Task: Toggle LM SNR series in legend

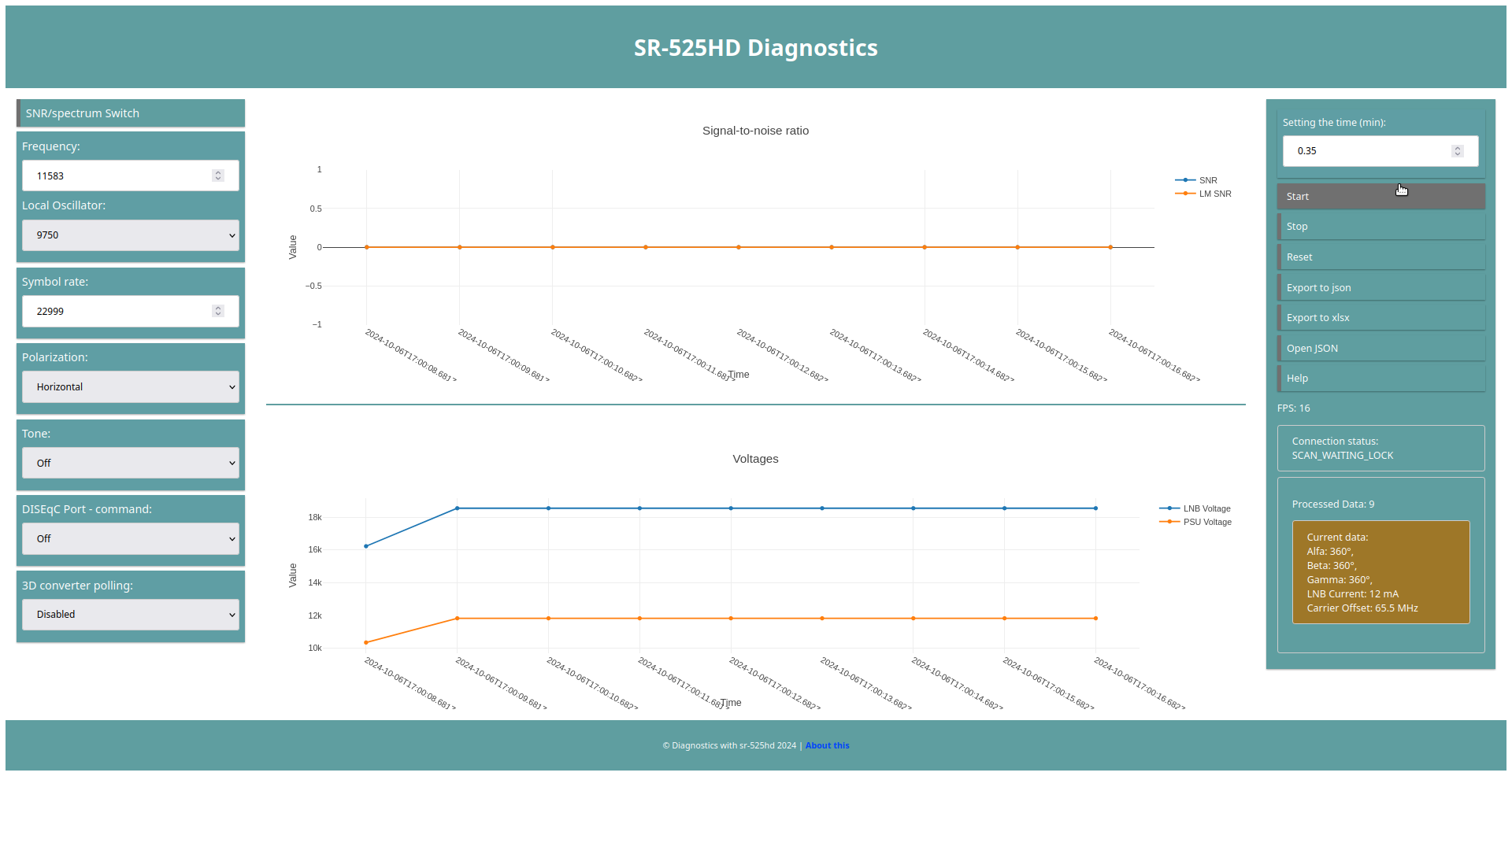Action: pos(1203,194)
